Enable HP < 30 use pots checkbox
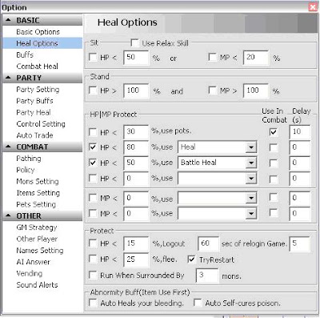 pyautogui.click(x=93, y=132)
